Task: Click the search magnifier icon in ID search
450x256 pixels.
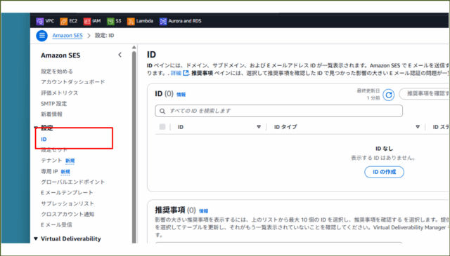Action: coord(162,111)
